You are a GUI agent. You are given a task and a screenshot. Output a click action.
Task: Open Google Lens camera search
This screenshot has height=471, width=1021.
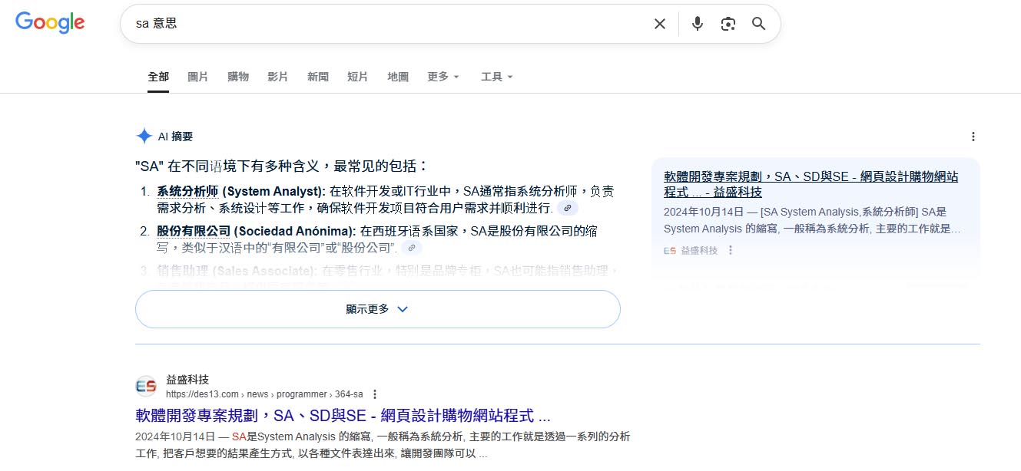[728, 24]
